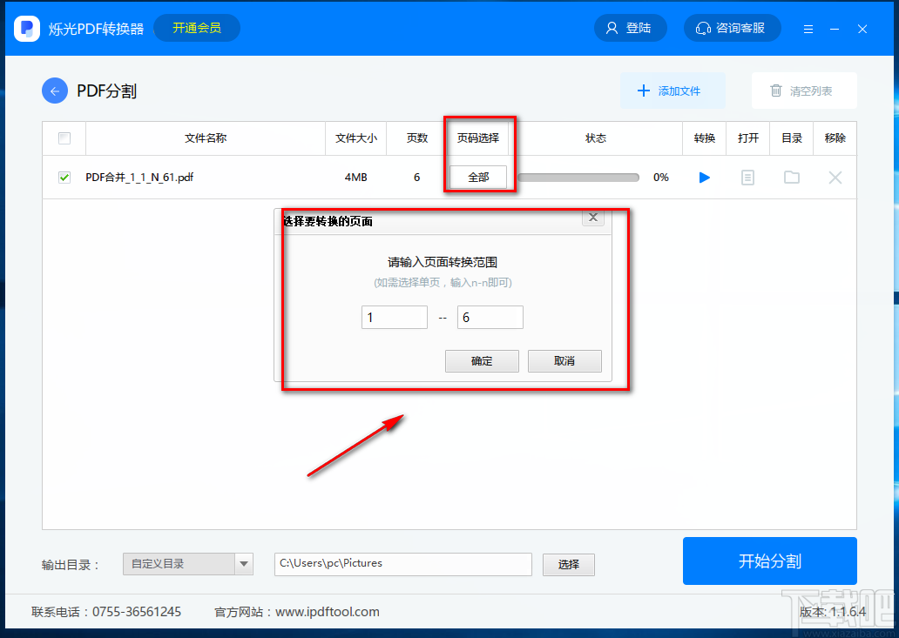899x638 pixels.
Task: Uncheck the PDF合并_1_1_N_61.pdf checkbox
Action: coord(64,177)
